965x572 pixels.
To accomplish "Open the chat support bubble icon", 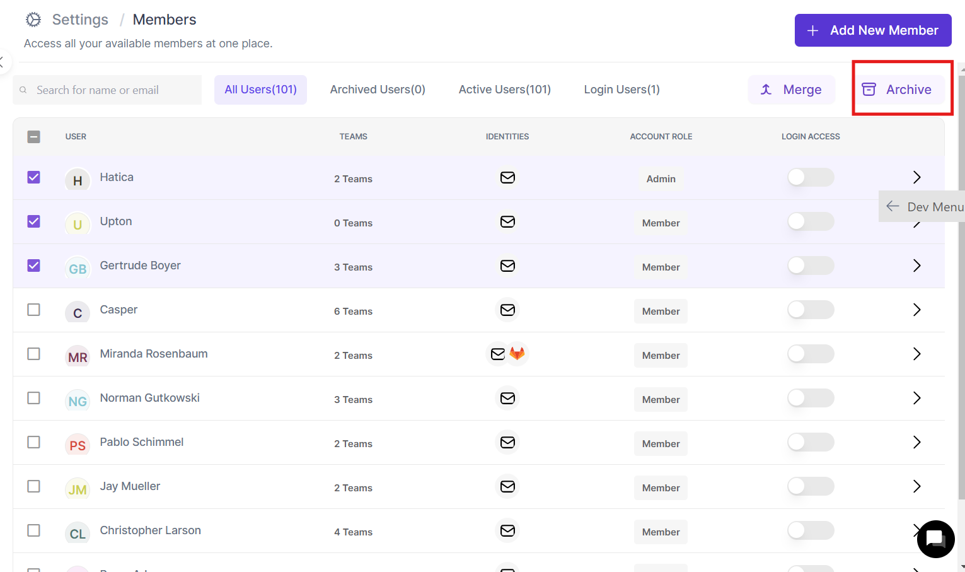I will [935, 539].
